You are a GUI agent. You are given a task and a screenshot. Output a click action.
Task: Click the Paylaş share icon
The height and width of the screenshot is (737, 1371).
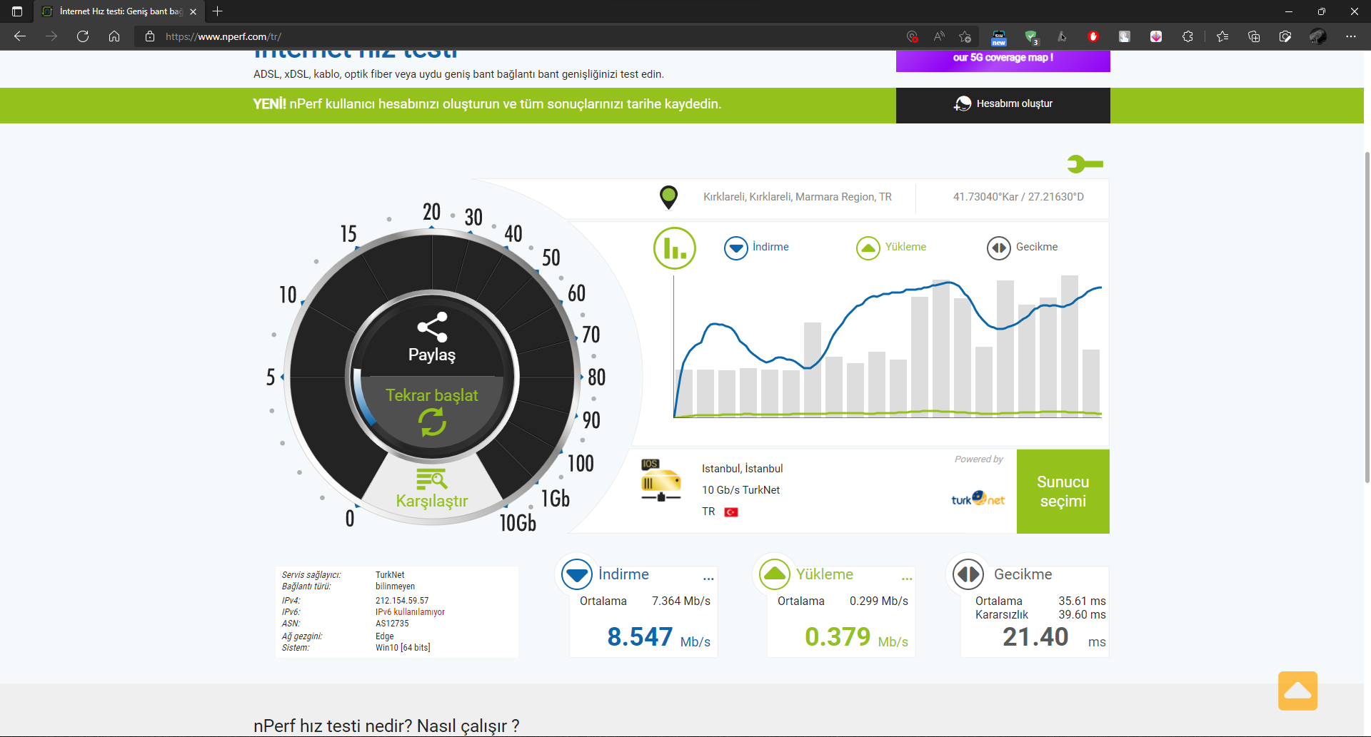click(432, 327)
